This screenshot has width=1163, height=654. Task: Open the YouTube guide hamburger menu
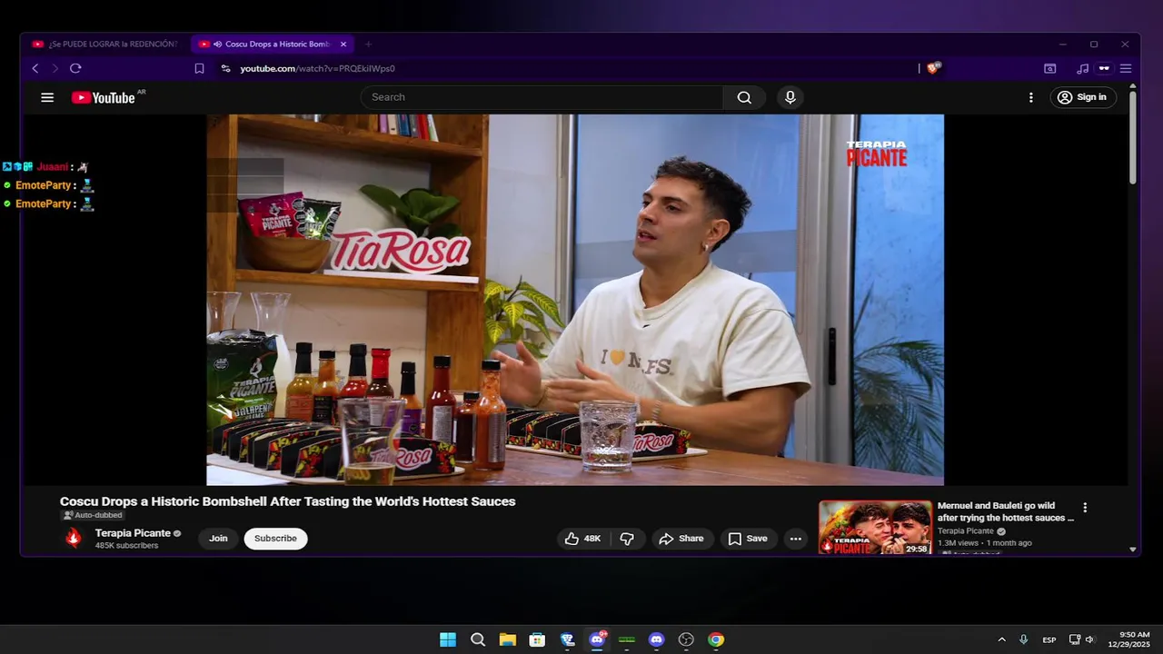point(47,97)
